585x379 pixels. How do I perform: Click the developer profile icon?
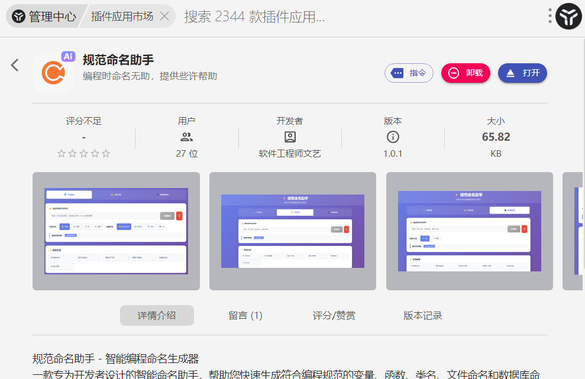(x=290, y=137)
